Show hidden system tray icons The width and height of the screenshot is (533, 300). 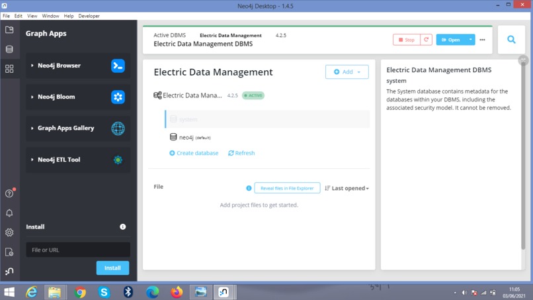455,293
